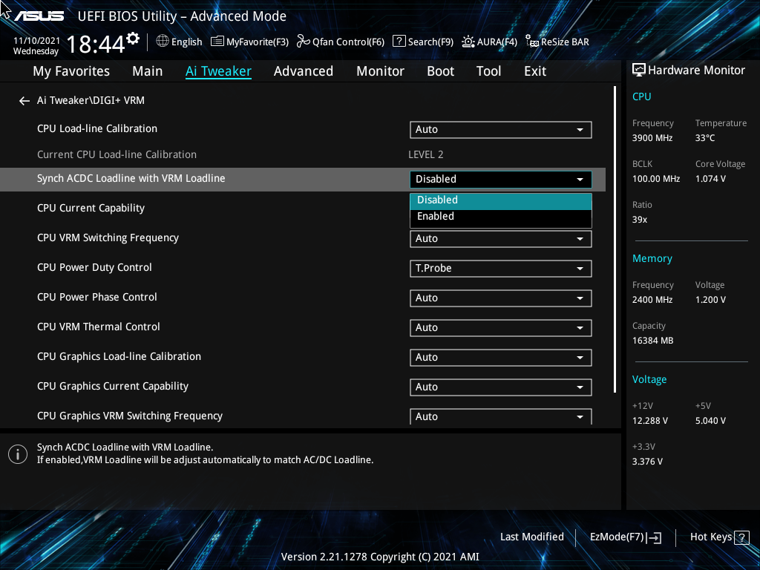Click the 12.288 V reading
Image resolution: width=760 pixels, height=570 pixels.
(x=650, y=421)
